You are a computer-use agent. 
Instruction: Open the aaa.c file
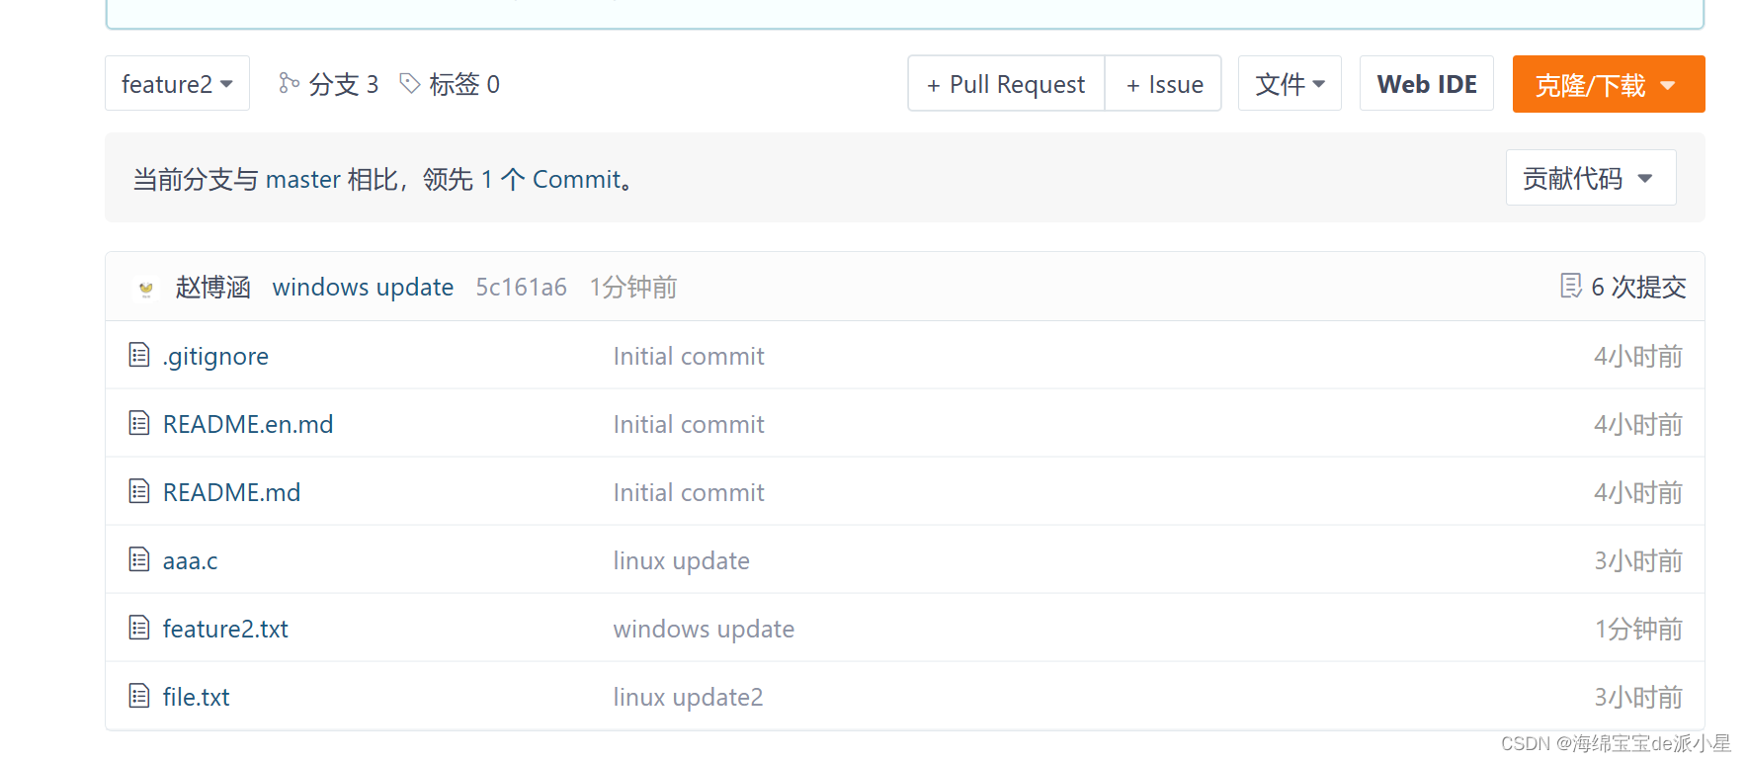point(190,561)
